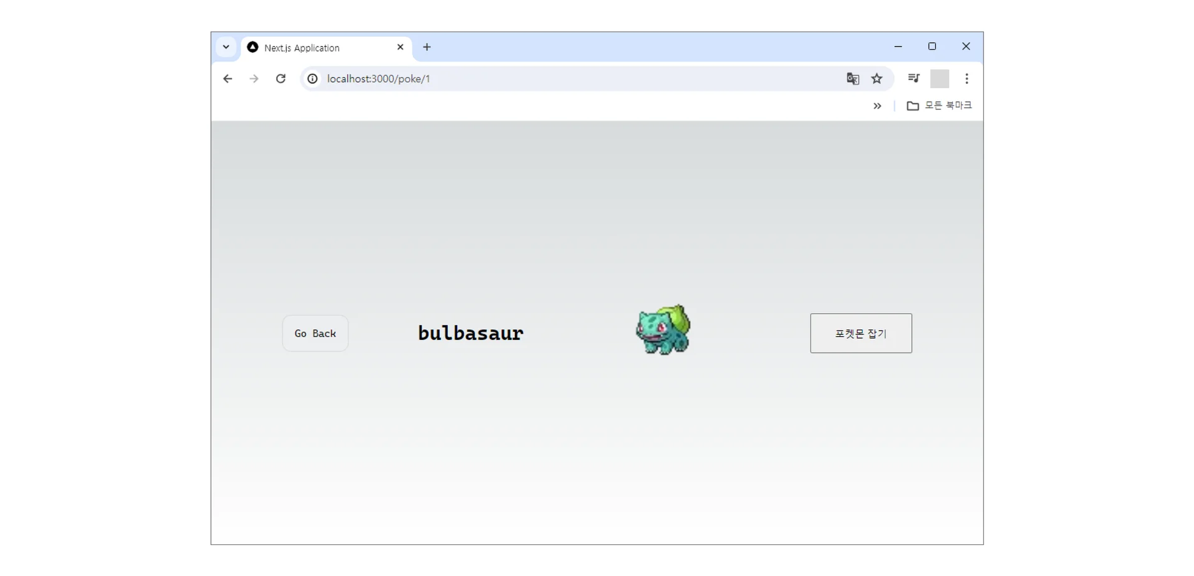Reload the page with the refresh icon

(x=280, y=79)
